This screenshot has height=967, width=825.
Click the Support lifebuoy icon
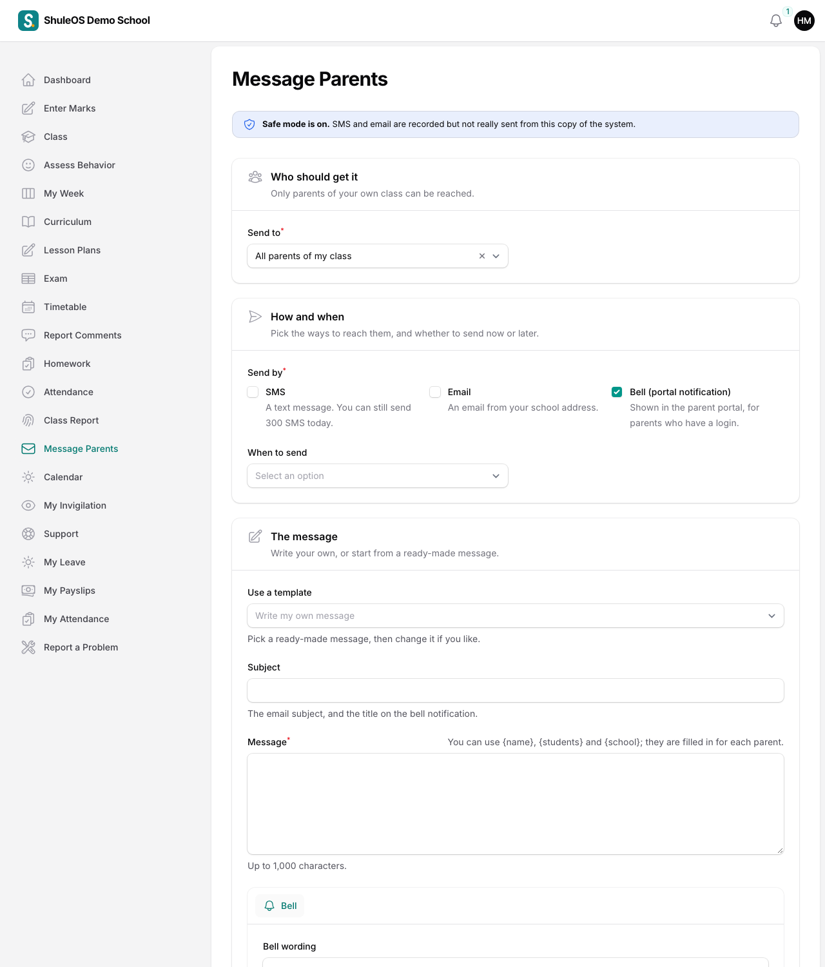(x=28, y=534)
